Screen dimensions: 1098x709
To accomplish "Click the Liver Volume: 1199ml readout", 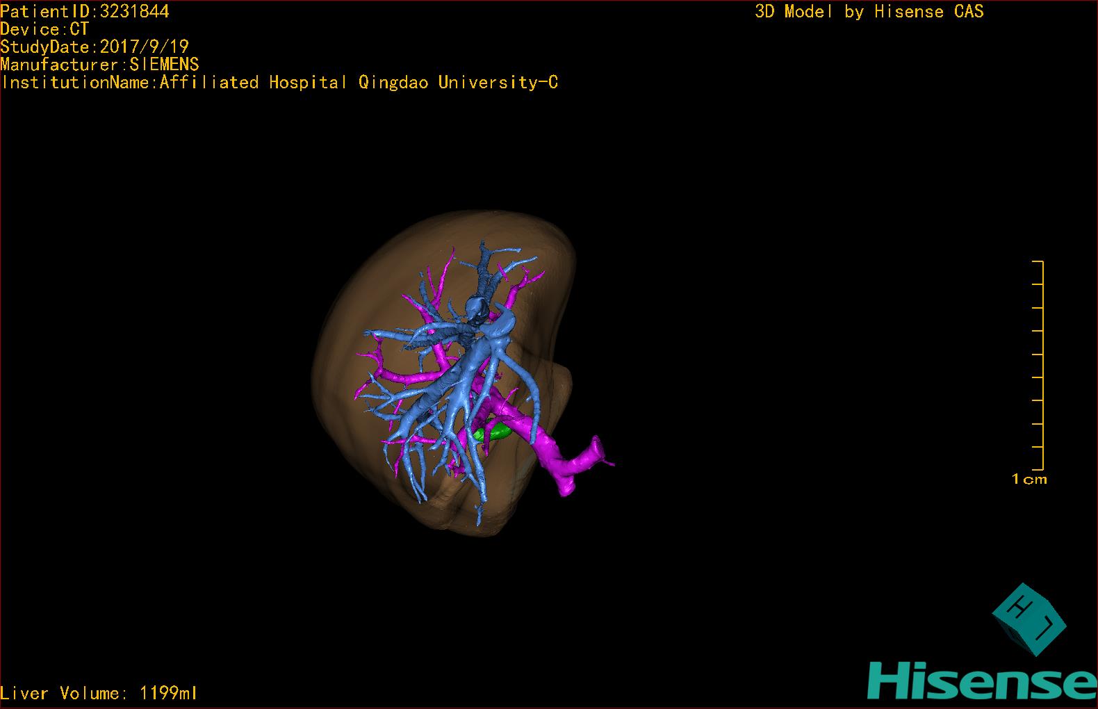I will tap(99, 693).
